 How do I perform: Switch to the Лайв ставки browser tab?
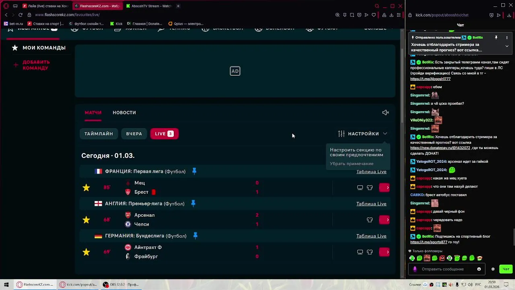45,6
